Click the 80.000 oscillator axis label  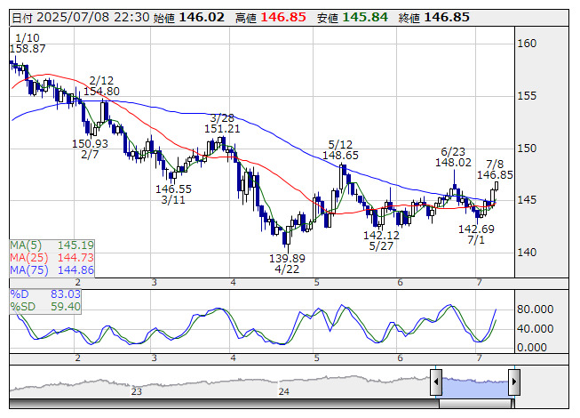pos(536,309)
